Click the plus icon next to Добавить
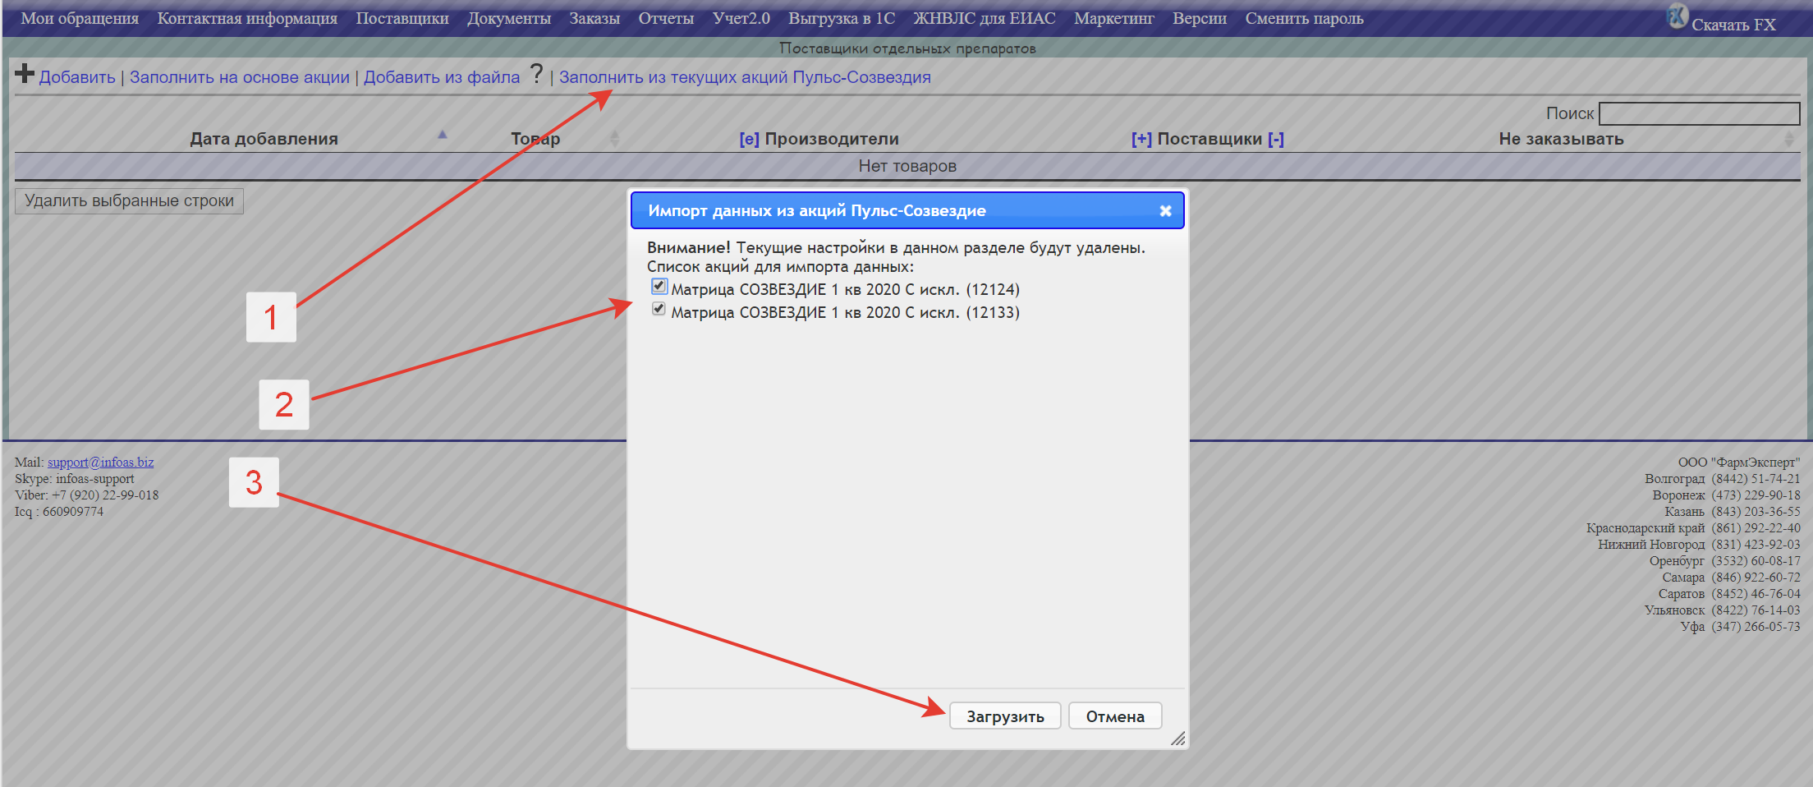This screenshot has height=787, width=1813. click(x=25, y=74)
